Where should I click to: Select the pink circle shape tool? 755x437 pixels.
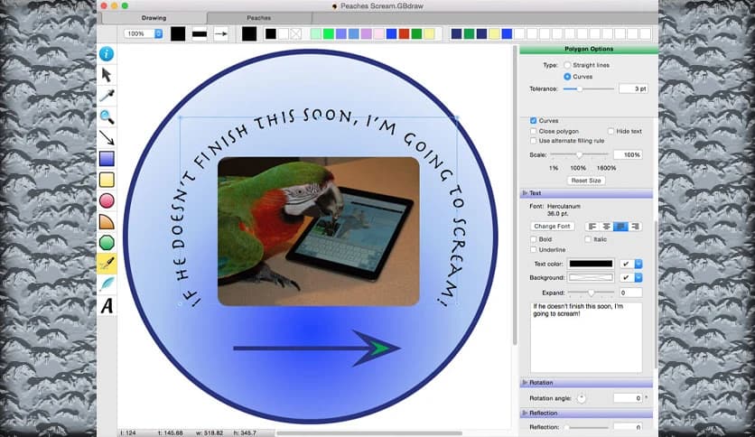(x=107, y=200)
